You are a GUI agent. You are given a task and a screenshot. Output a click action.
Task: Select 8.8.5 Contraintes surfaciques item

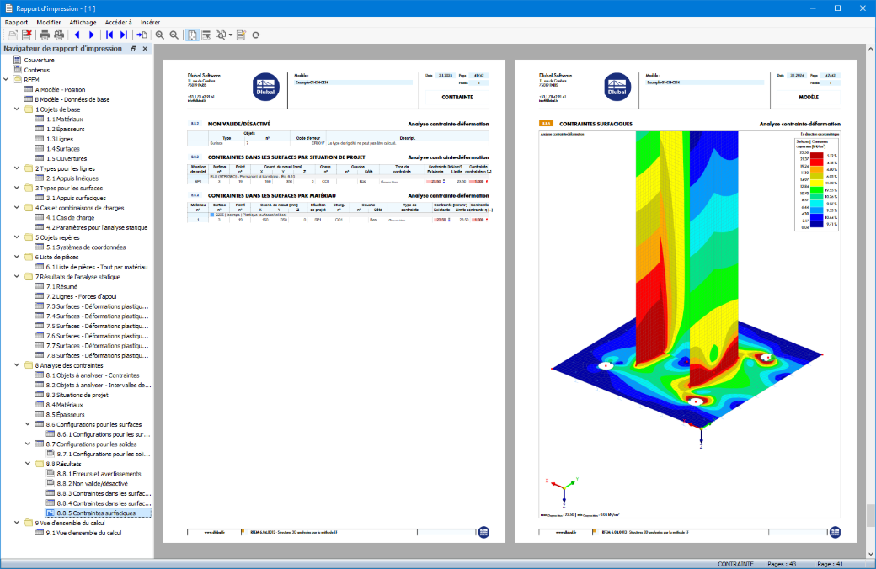[96, 513]
